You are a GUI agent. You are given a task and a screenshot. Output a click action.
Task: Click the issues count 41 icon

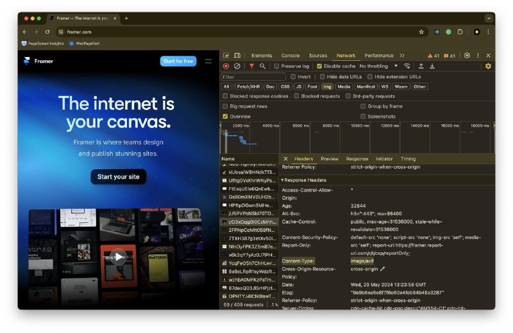point(450,56)
